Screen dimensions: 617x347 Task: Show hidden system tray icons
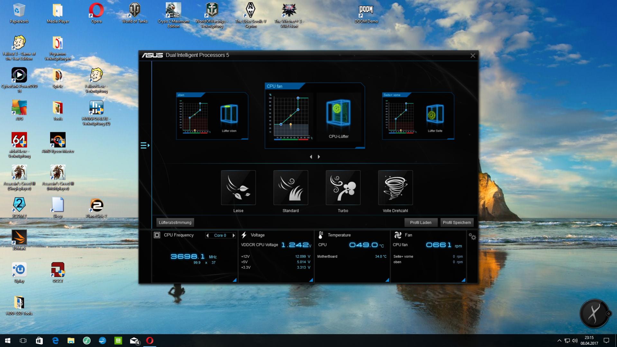point(559,341)
